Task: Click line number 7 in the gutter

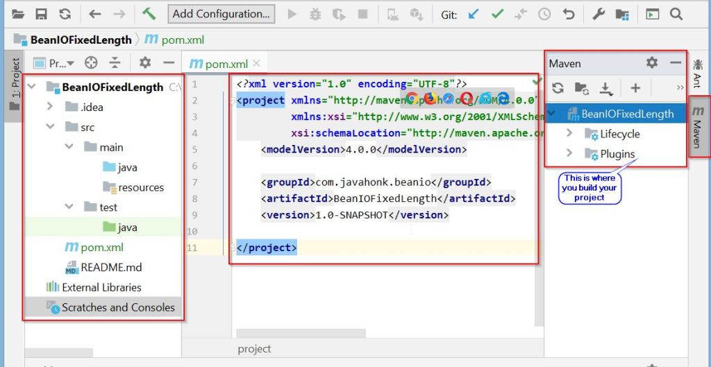Action: [x=194, y=182]
